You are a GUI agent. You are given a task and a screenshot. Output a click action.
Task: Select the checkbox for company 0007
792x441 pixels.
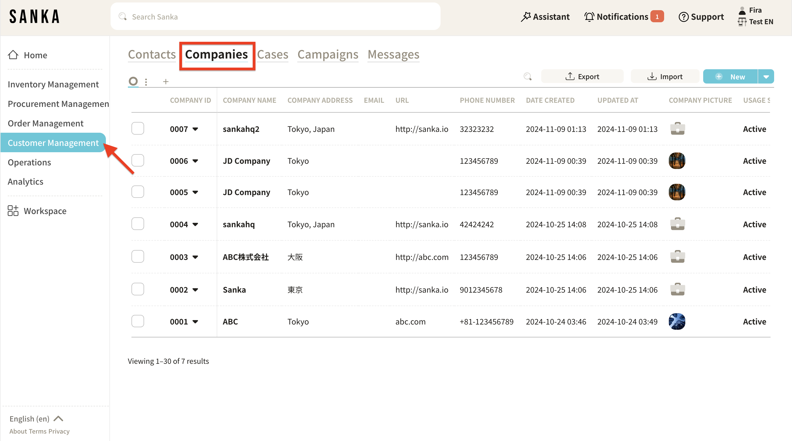click(138, 128)
